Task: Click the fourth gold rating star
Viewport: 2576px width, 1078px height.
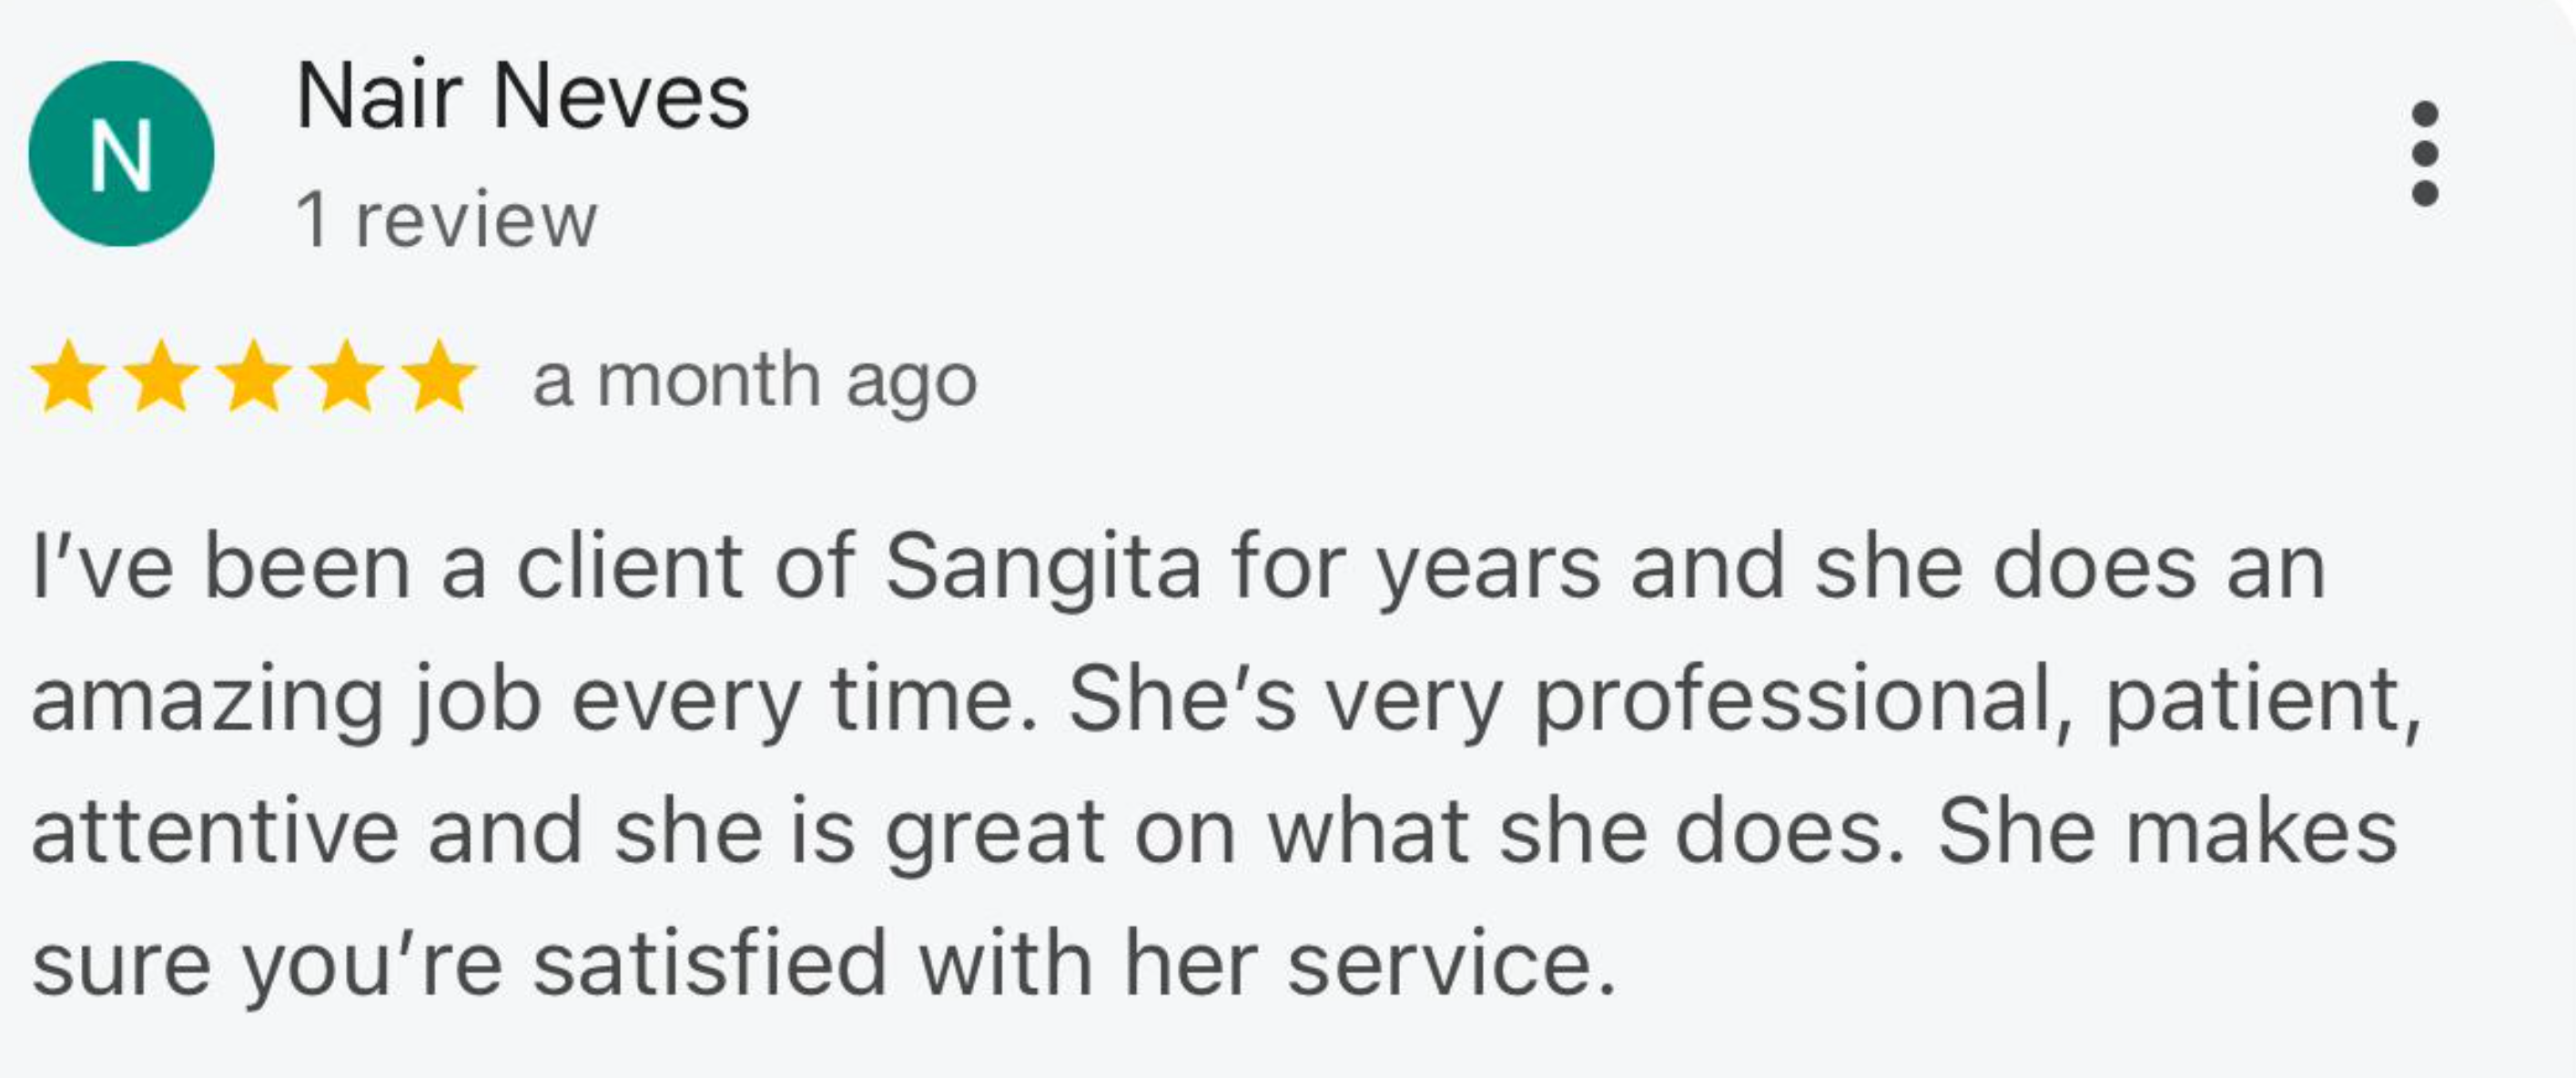Action: pos(346,377)
